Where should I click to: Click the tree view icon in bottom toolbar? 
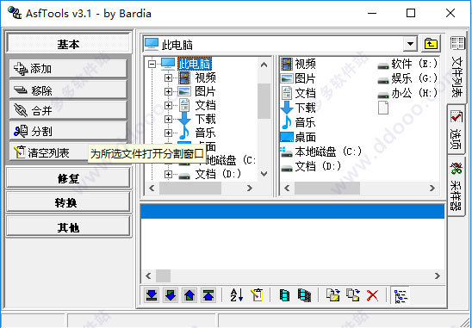pos(401,295)
